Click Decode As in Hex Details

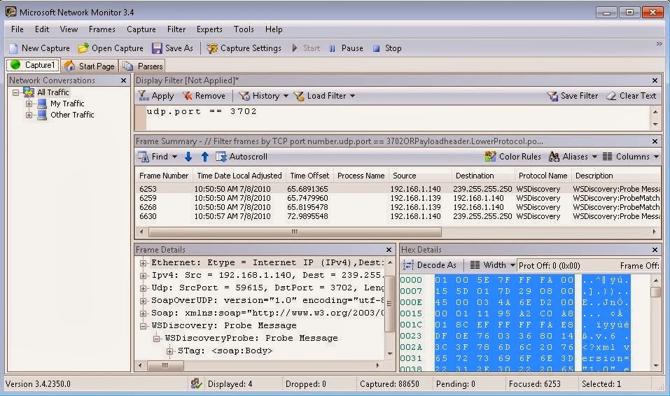pos(430,265)
